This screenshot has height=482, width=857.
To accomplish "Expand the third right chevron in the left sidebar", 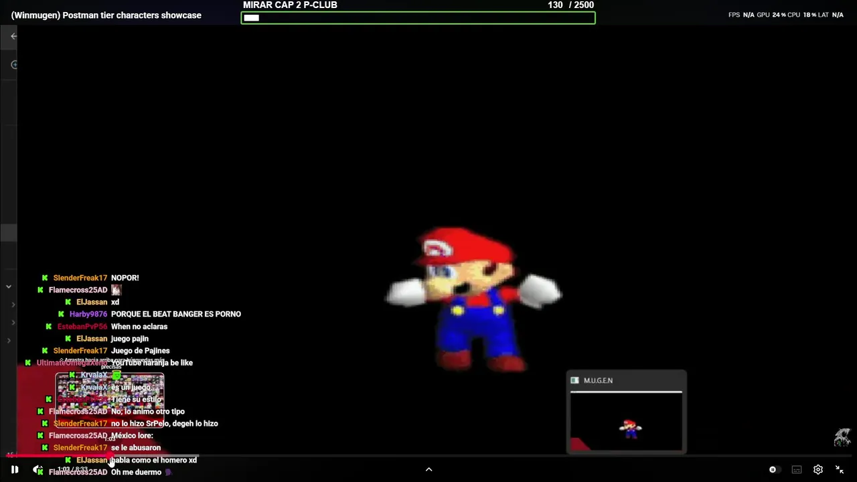I will (9, 341).
